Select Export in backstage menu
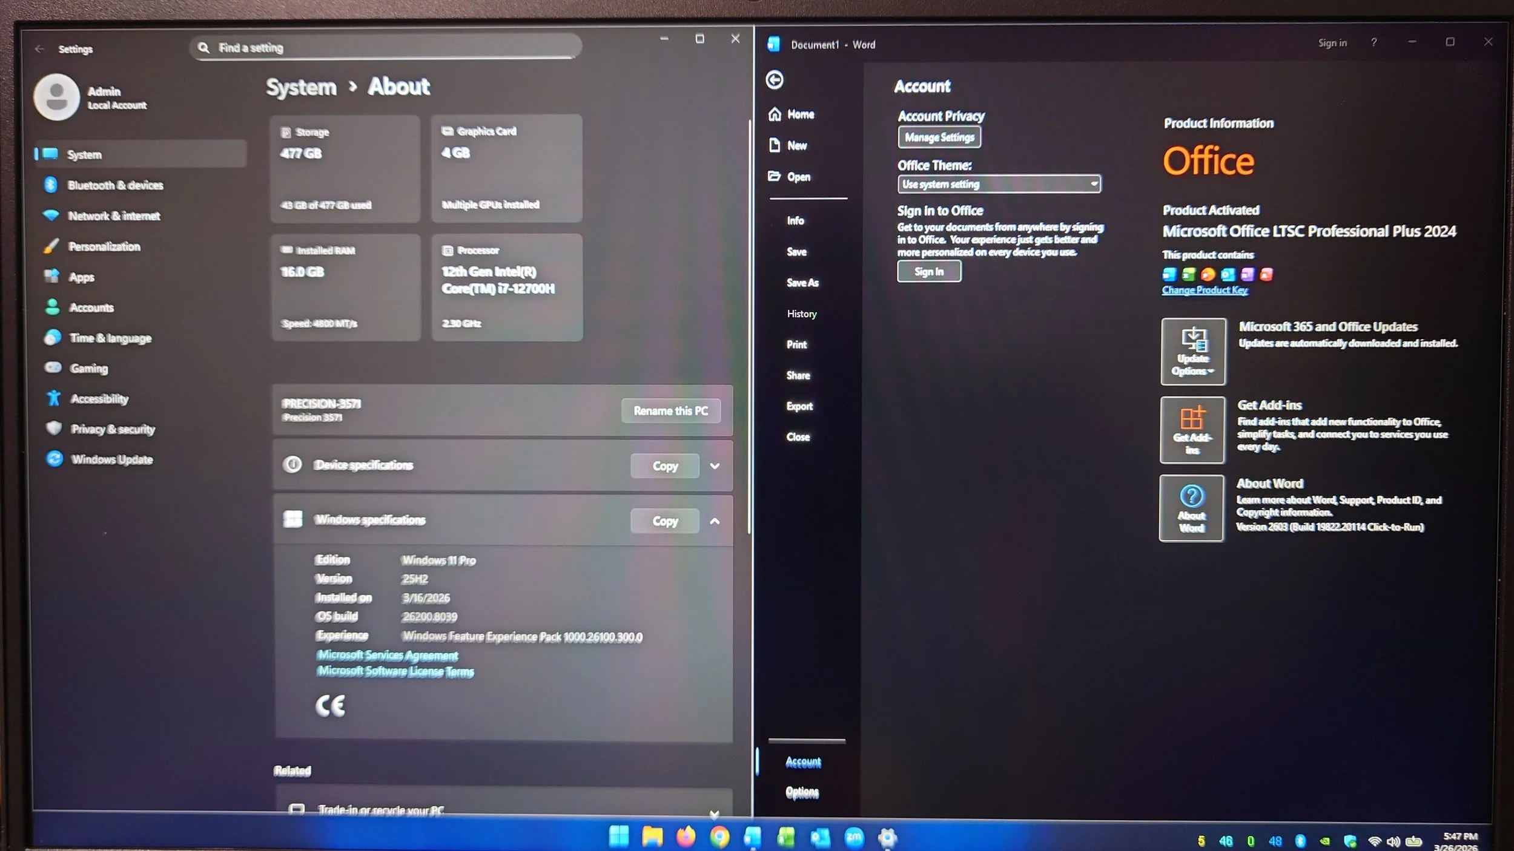 (x=799, y=406)
